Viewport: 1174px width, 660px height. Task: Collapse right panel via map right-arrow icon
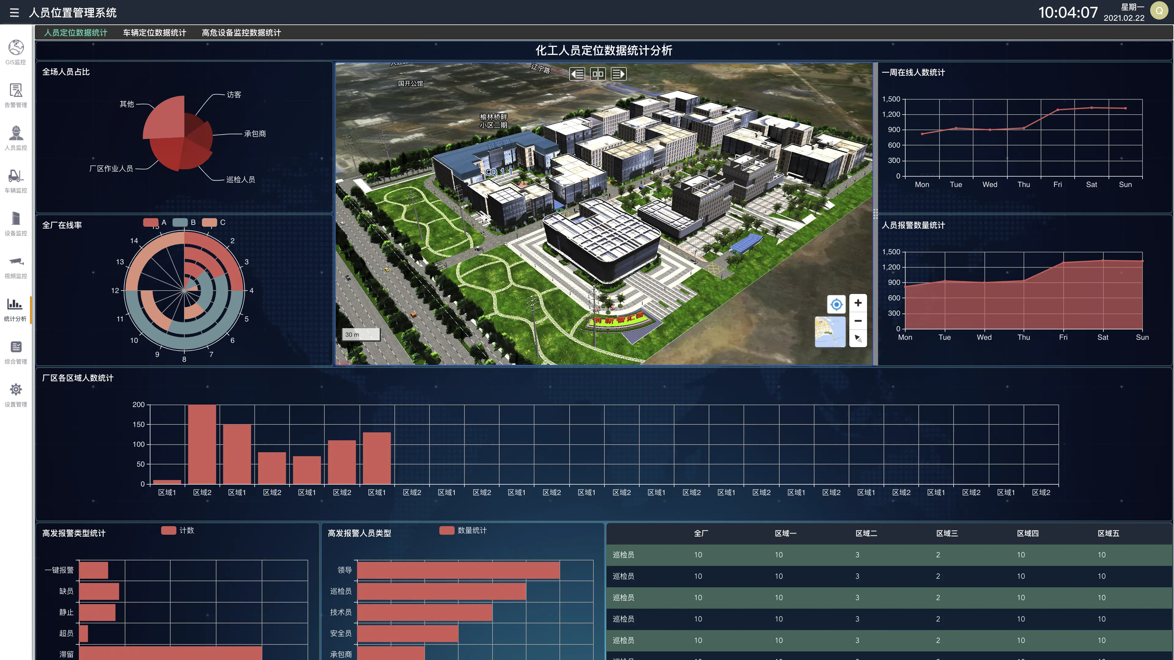point(618,74)
